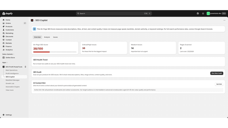Switch to the Overview tab
This screenshot has height=128, width=228.
37,37
